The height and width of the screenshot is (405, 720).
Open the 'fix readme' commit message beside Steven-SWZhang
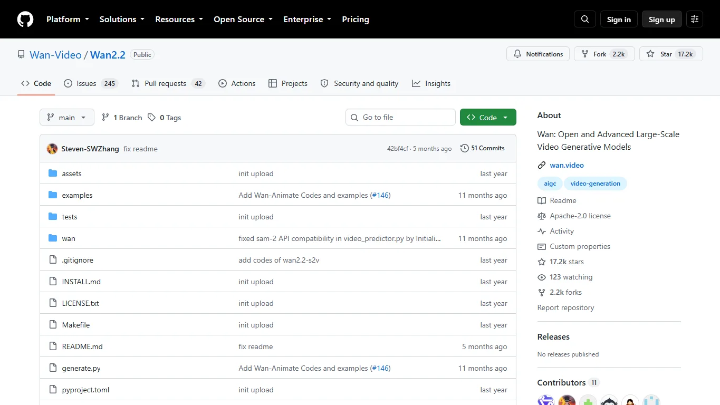click(x=140, y=149)
